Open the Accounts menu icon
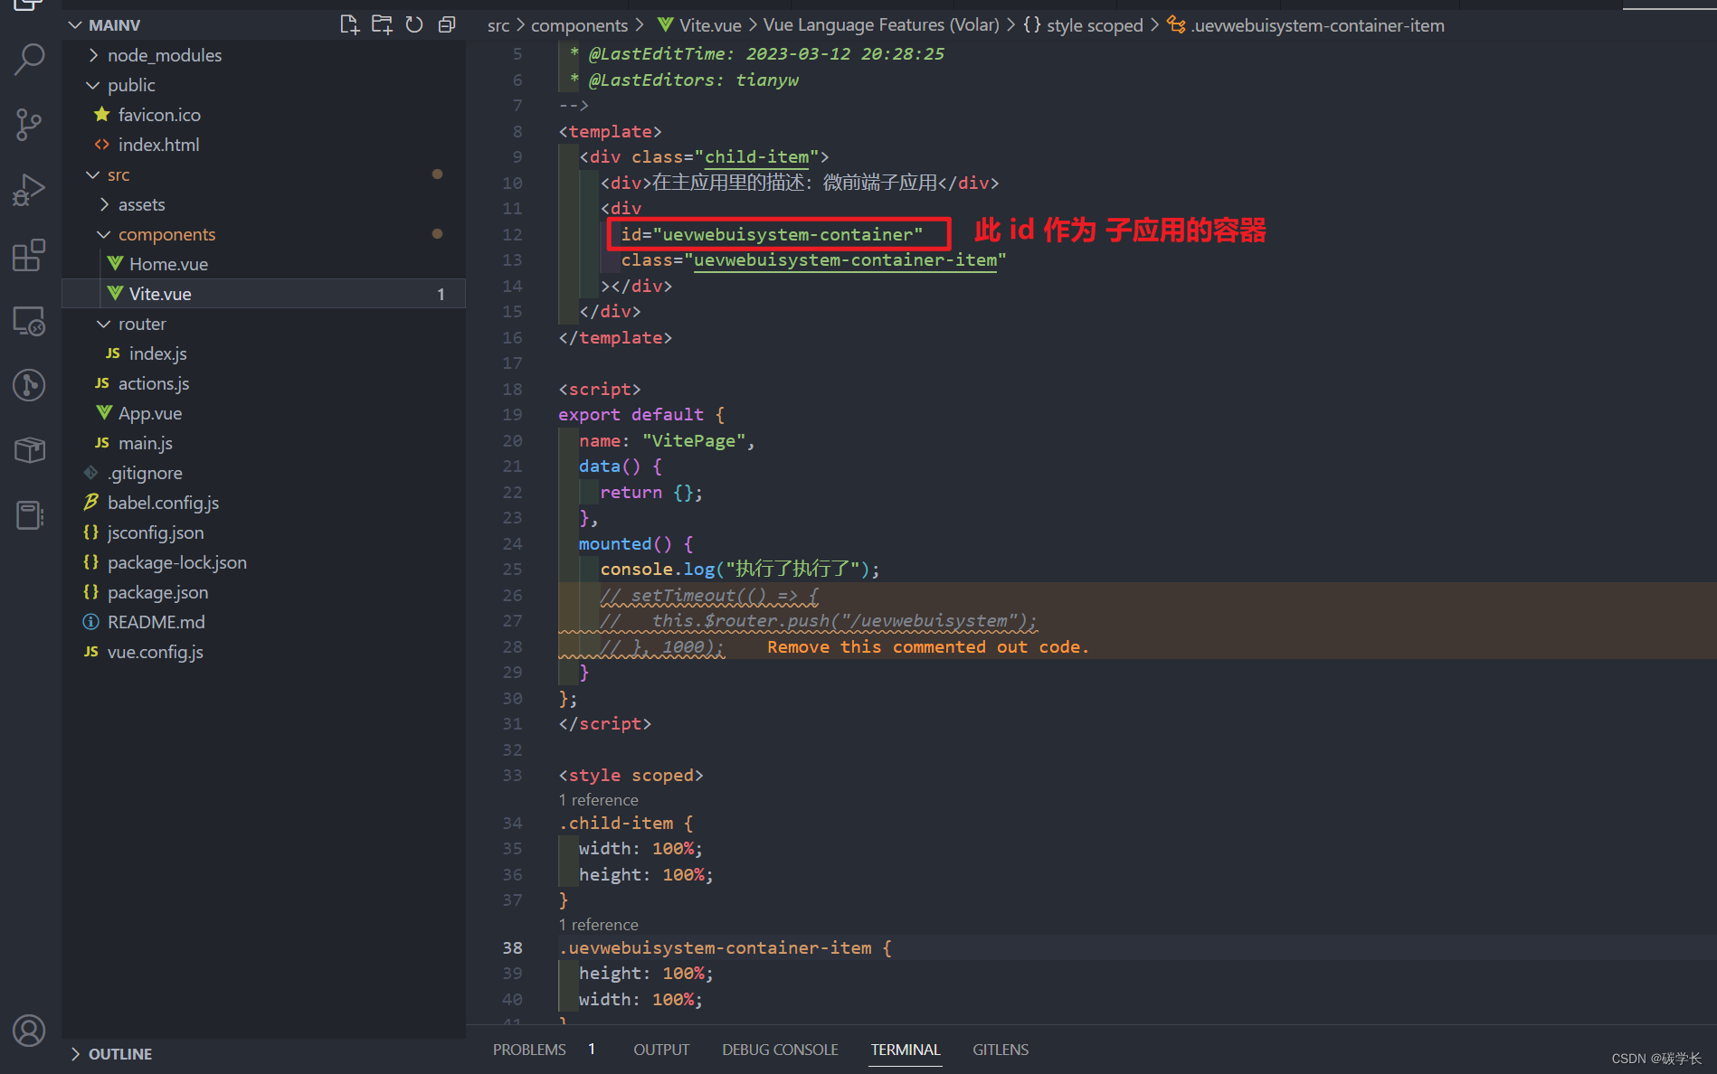This screenshot has height=1074, width=1717. click(x=29, y=1031)
